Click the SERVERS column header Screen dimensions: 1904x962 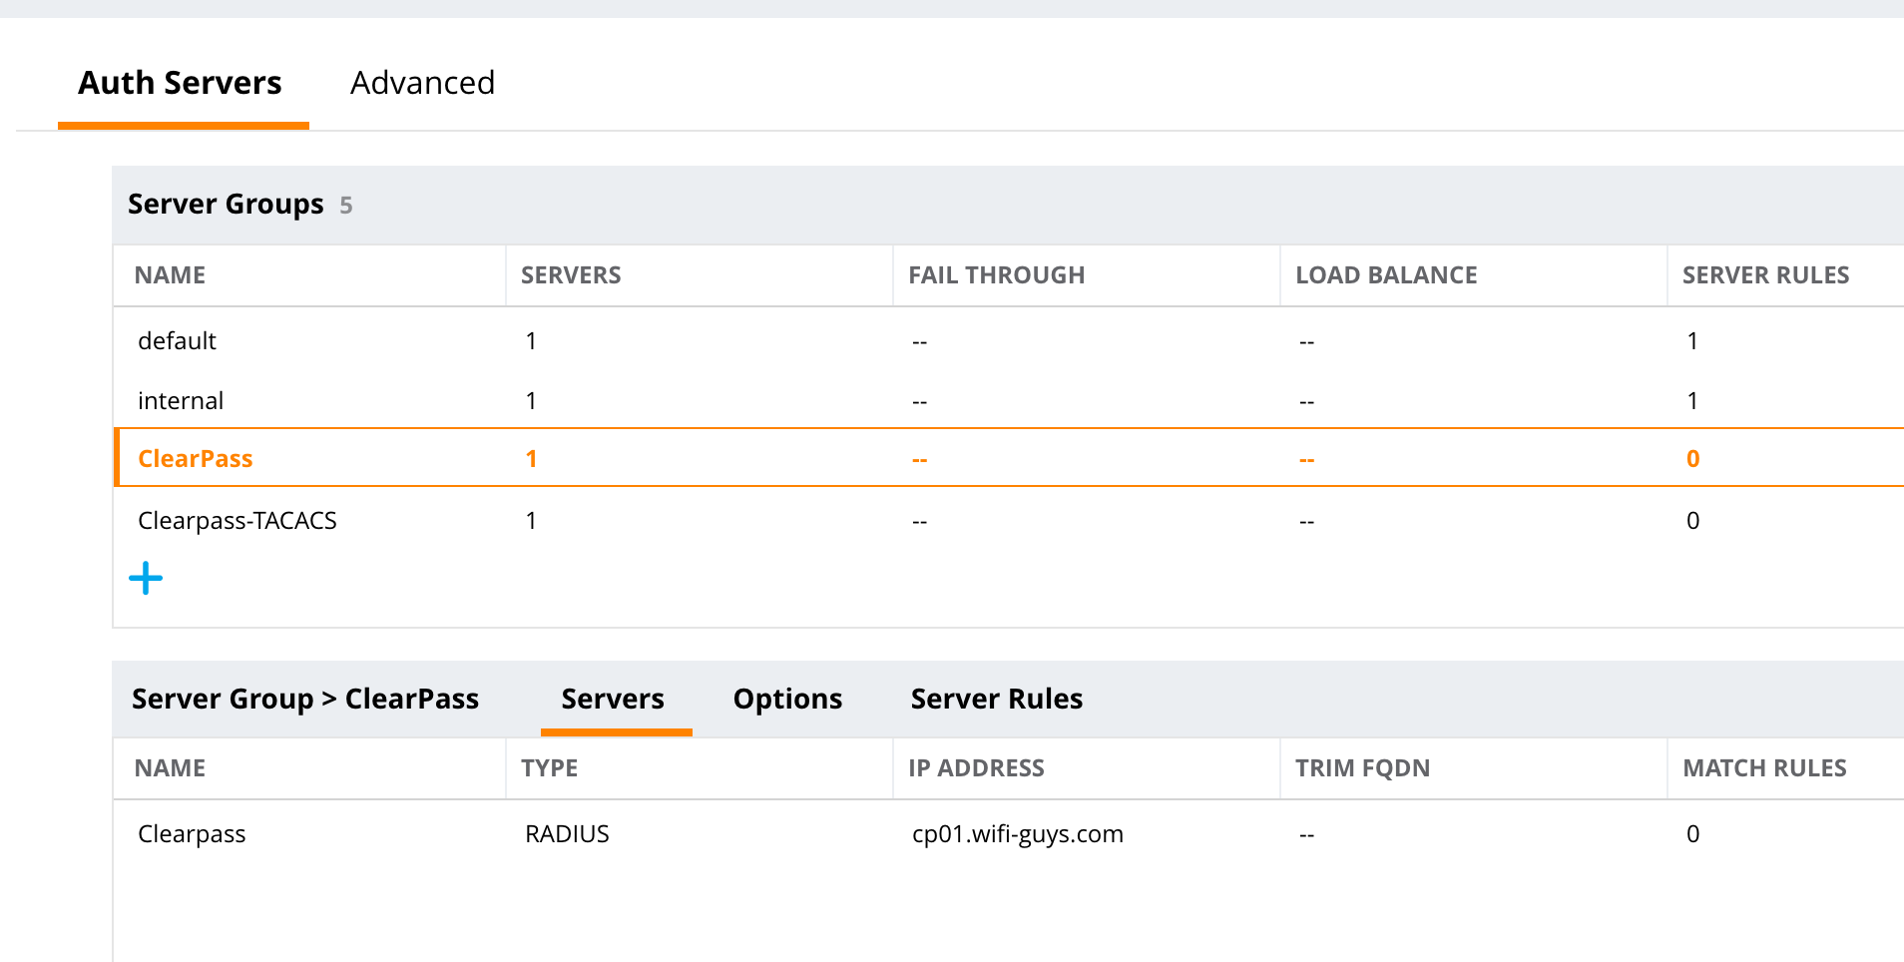coord(570,274)
